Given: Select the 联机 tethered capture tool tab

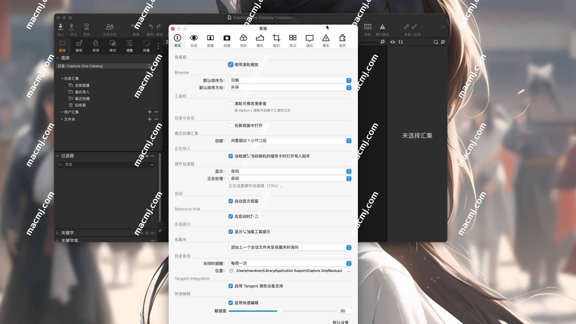Looking at the screenshot, I should pyautogui.click(x=79, y=46).
